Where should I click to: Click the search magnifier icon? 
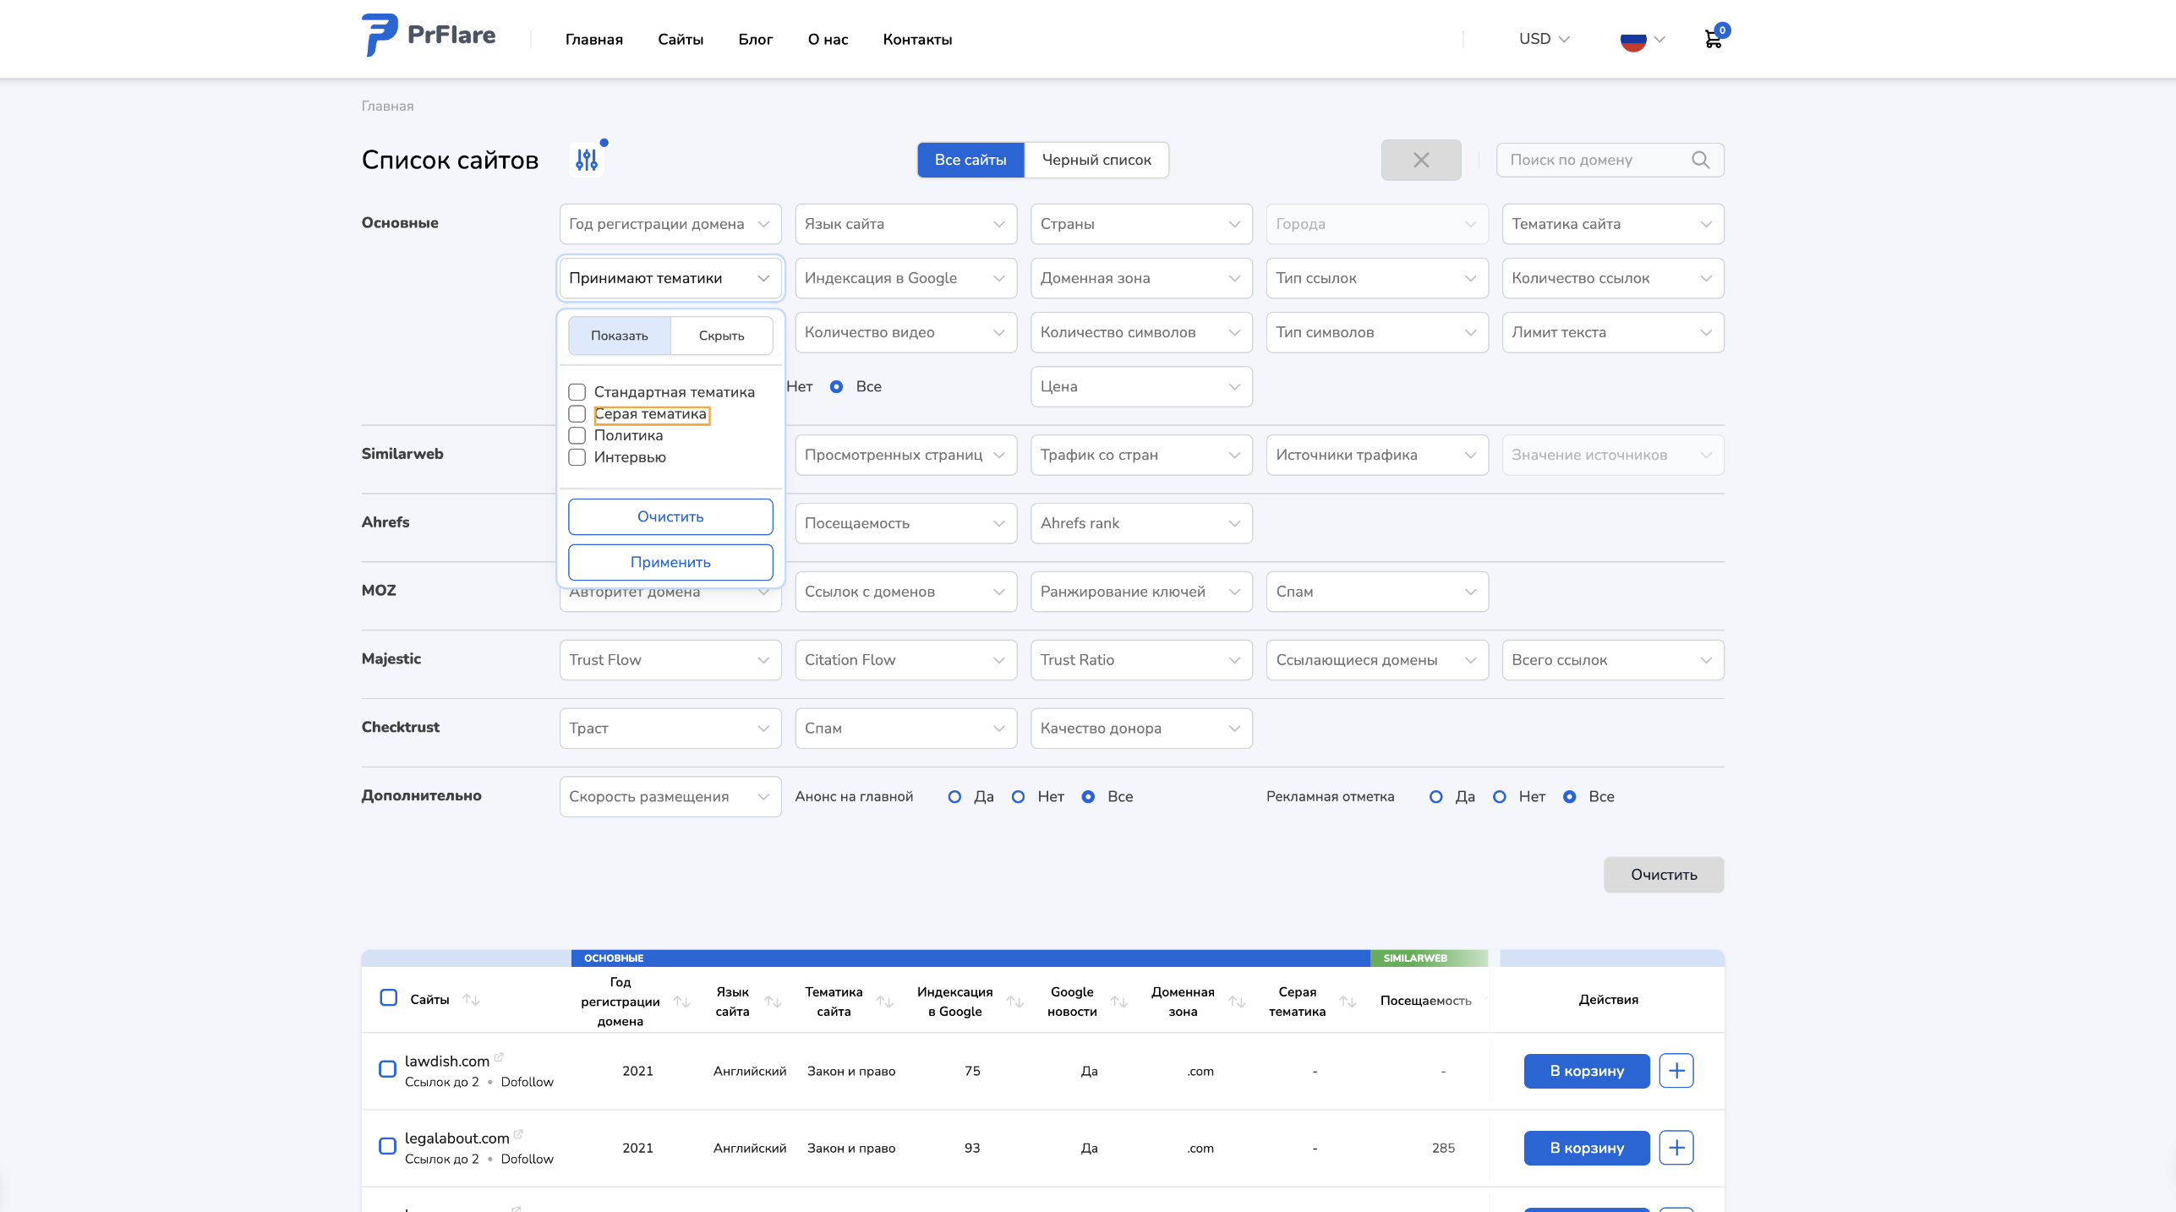(1700, 160)
